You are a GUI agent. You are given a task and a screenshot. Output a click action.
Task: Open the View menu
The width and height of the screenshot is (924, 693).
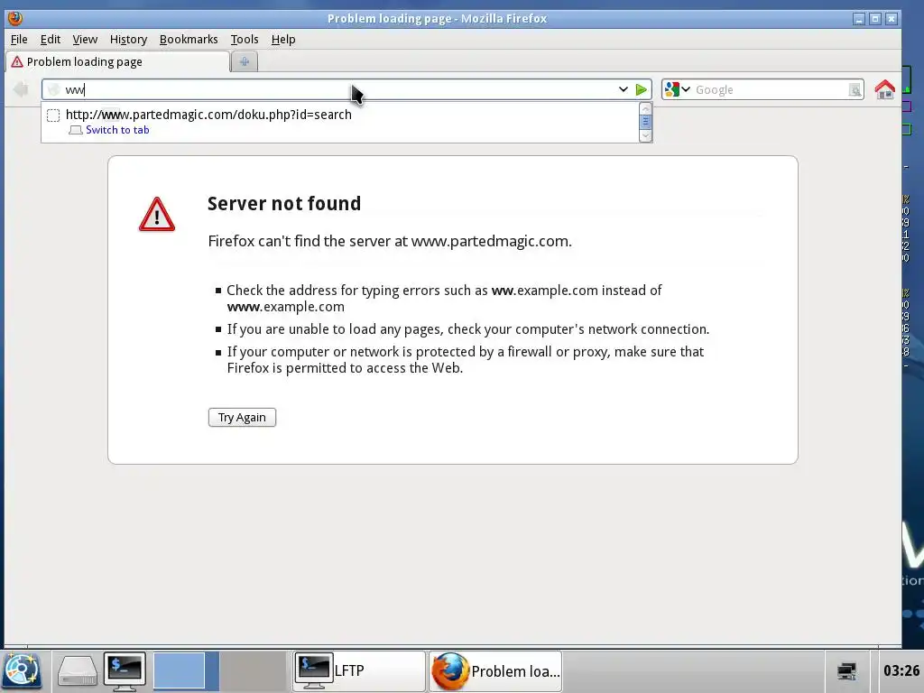click(x=85, y=40)
